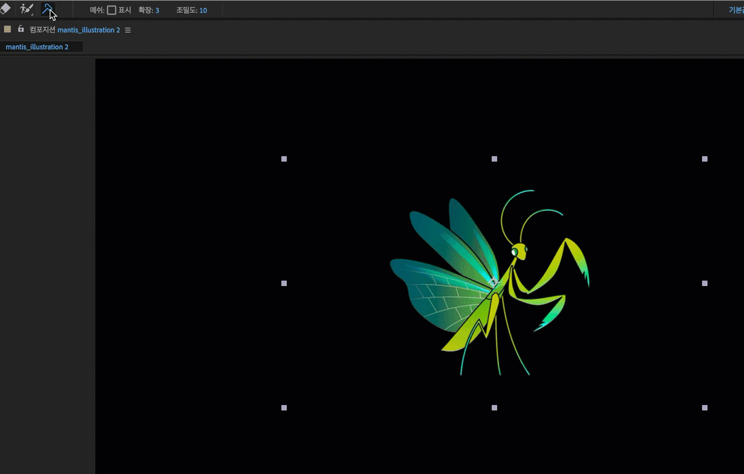This screenshot has height=474, width=744.
Task: Open the composition panel hamburger menu
Action: click(x=128, y=30)
